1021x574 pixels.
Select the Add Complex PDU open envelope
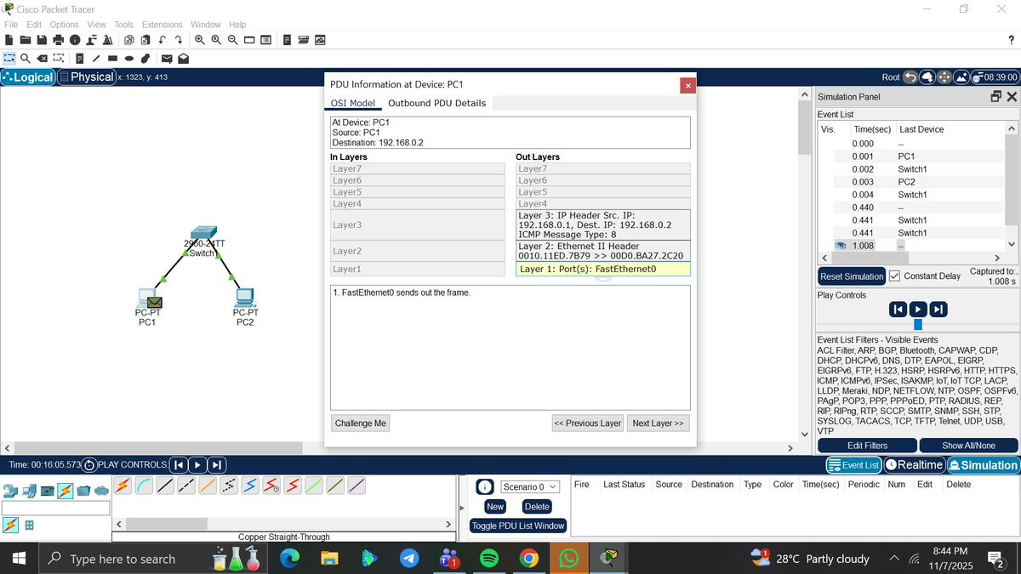click(x=183, y=59)
